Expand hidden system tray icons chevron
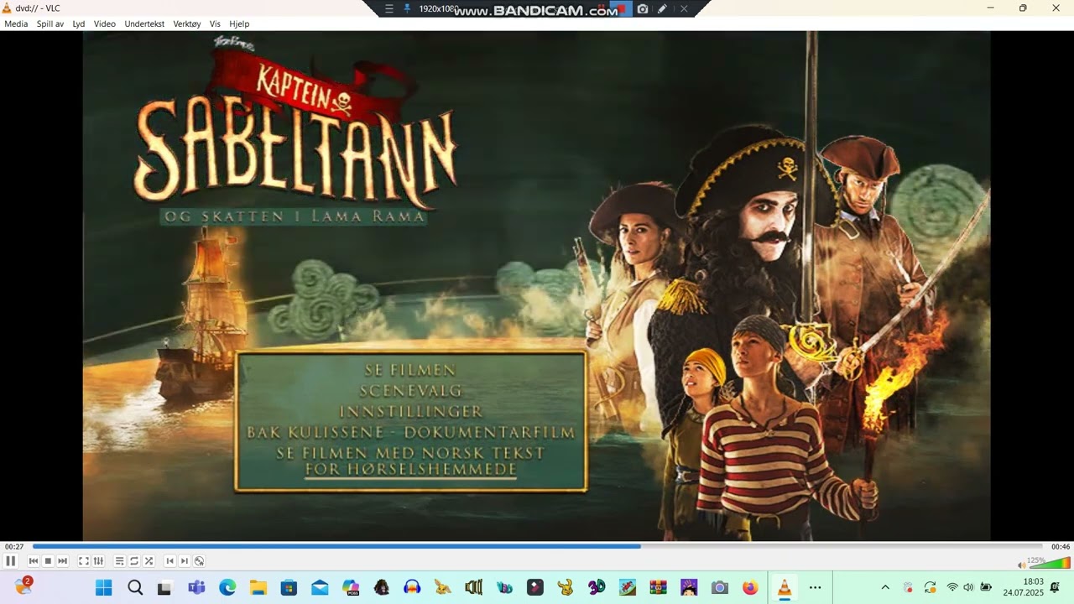 [x=885, y=588]
